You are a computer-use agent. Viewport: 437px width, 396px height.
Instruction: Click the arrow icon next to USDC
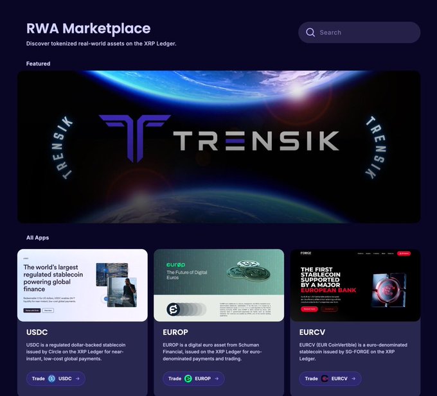(78, 379)
